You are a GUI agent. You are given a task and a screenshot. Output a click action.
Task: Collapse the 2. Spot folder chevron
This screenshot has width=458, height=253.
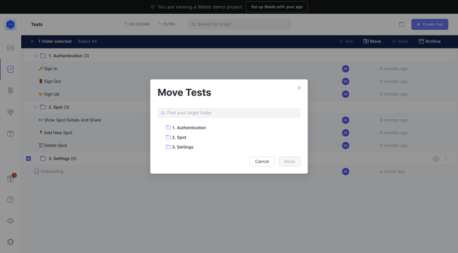click(x=35, y=107)
